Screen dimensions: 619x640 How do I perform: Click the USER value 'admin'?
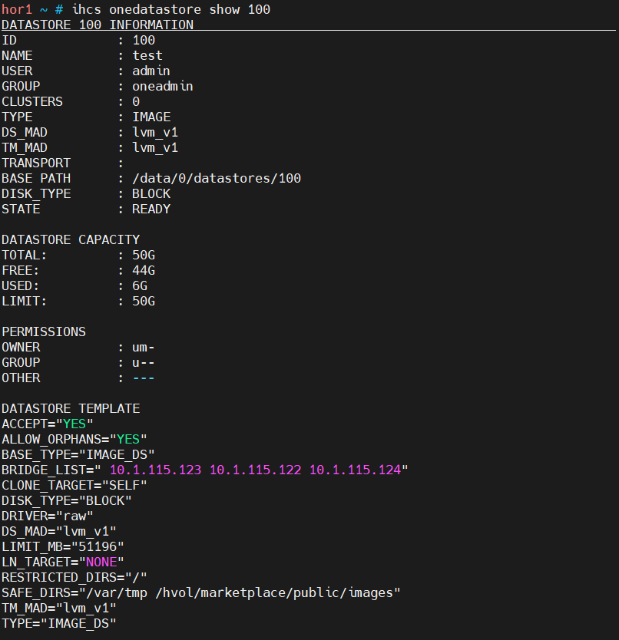(151, 71)
